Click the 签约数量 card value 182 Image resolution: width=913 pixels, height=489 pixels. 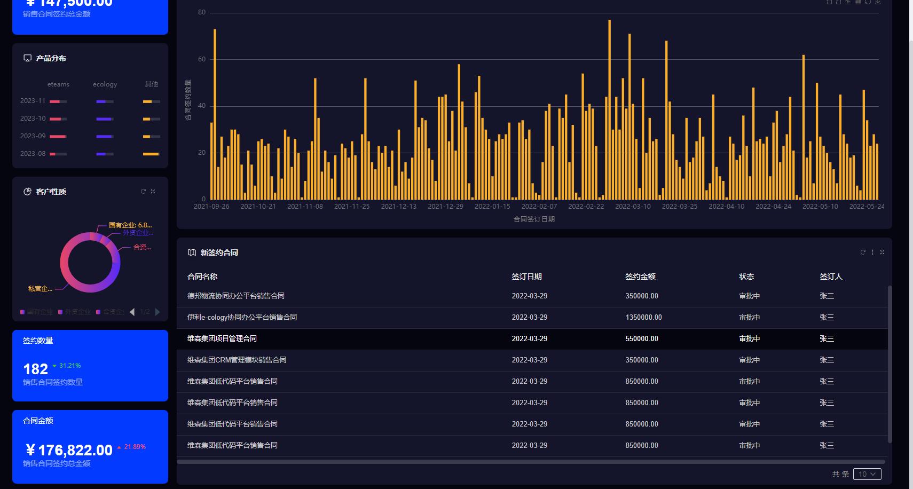click(x=36, y=369)
